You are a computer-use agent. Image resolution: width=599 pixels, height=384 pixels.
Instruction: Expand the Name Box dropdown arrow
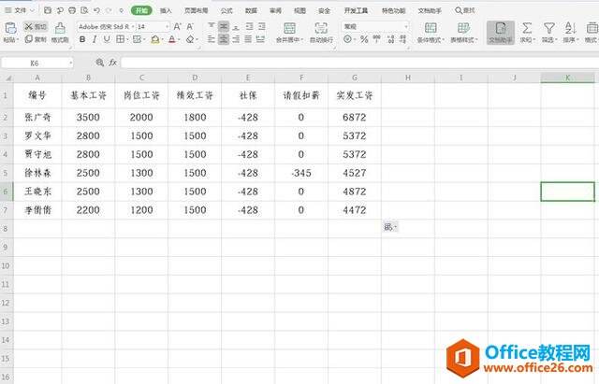(x=71, y=63)
